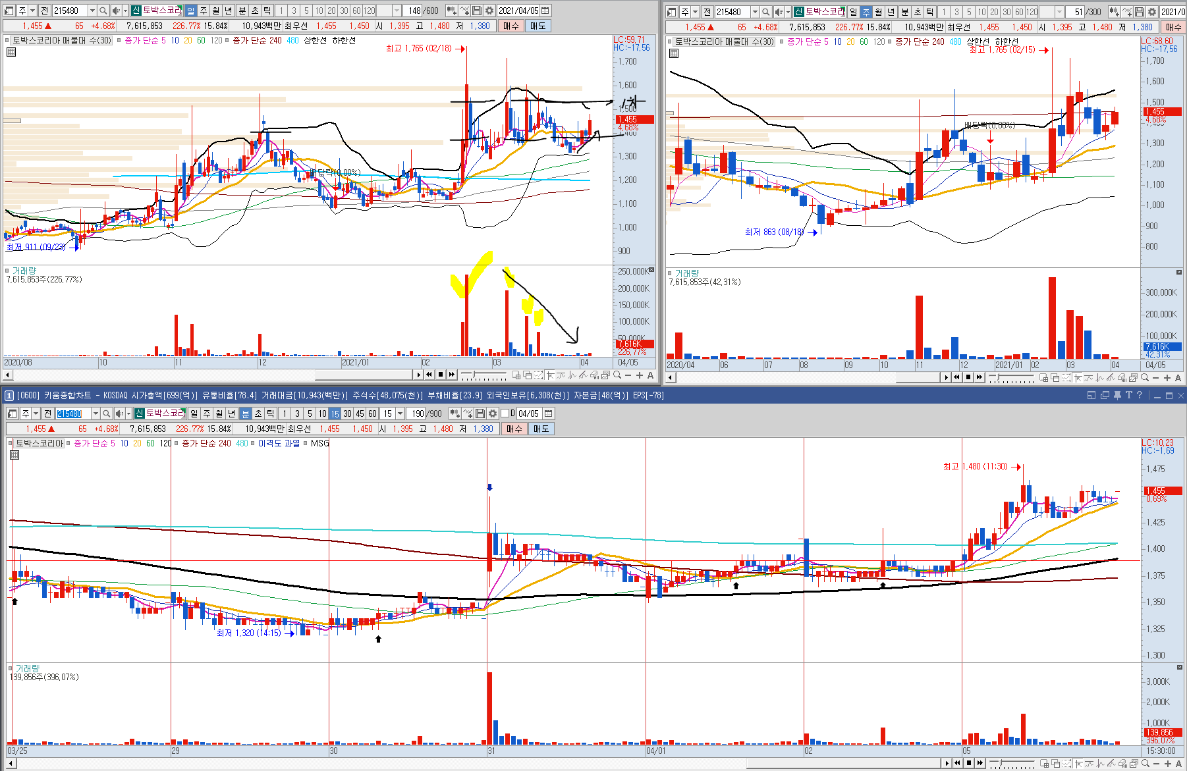
Task: Open calendar icon beside 04/05 in bottom chart
Action: [x=548, y=413]
